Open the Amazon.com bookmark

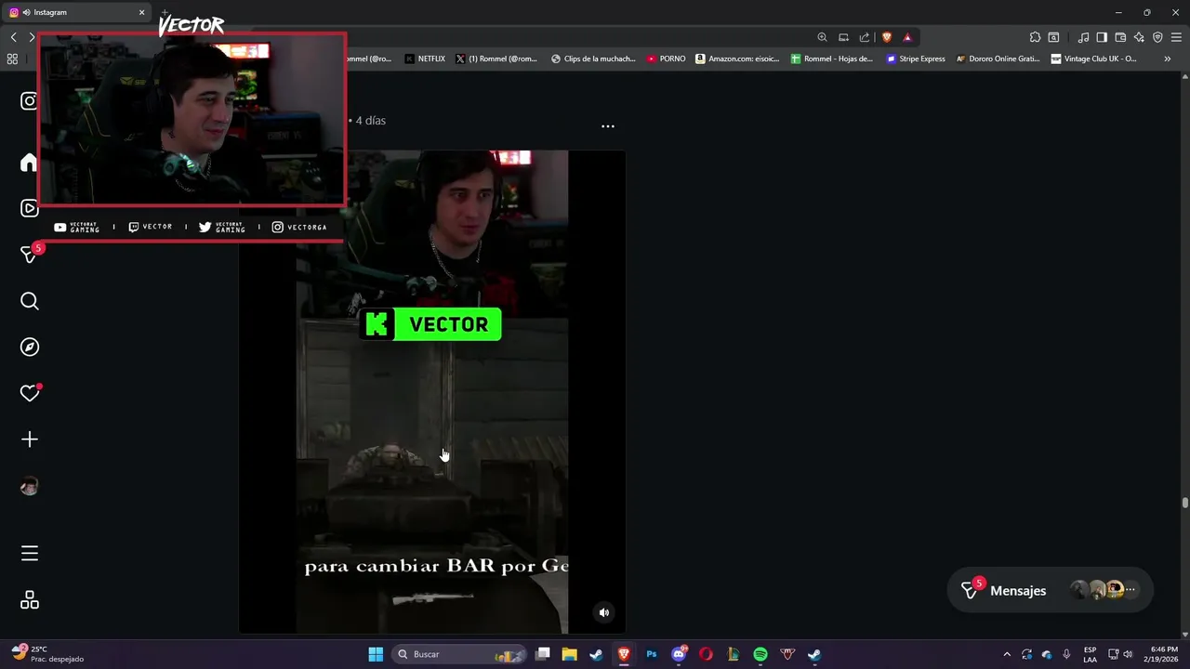(738, 59)
